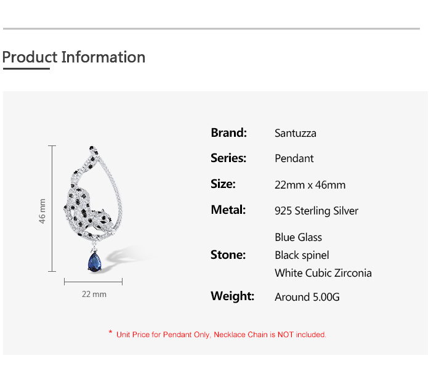Viewport: 431px width, 379px height.
Task: Click the Product Information heading
Action: point(74,57)
